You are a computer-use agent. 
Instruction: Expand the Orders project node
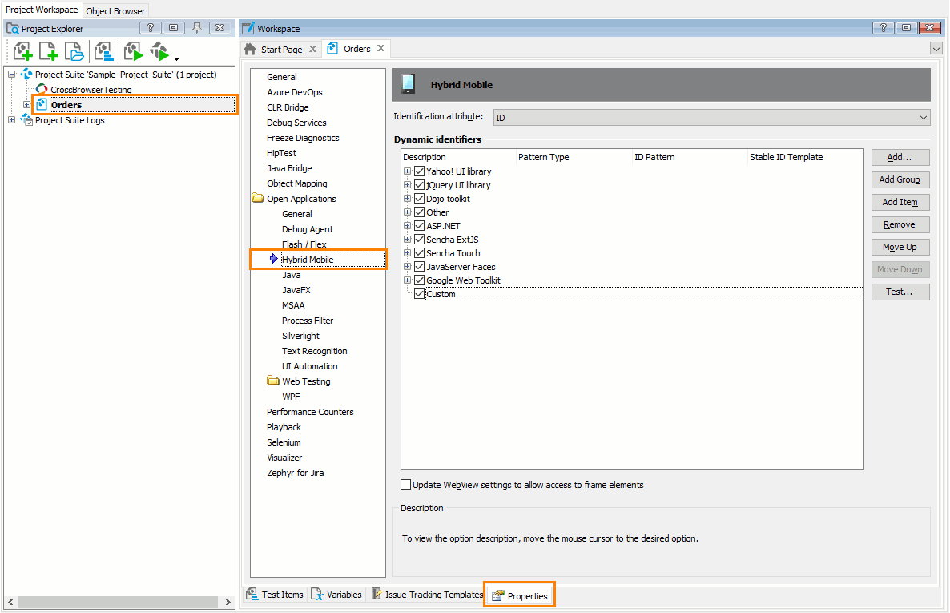[26, 105]
